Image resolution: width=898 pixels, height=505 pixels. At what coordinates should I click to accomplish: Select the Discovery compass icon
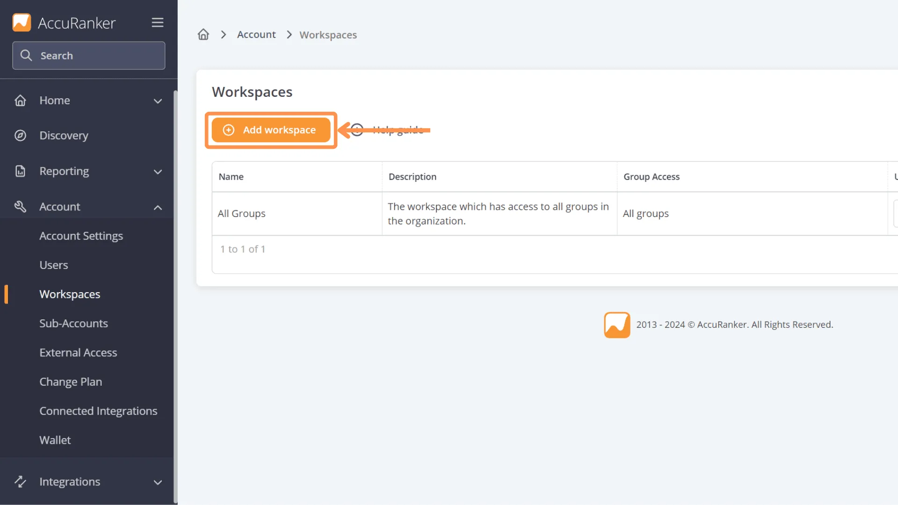click(20, 135)
